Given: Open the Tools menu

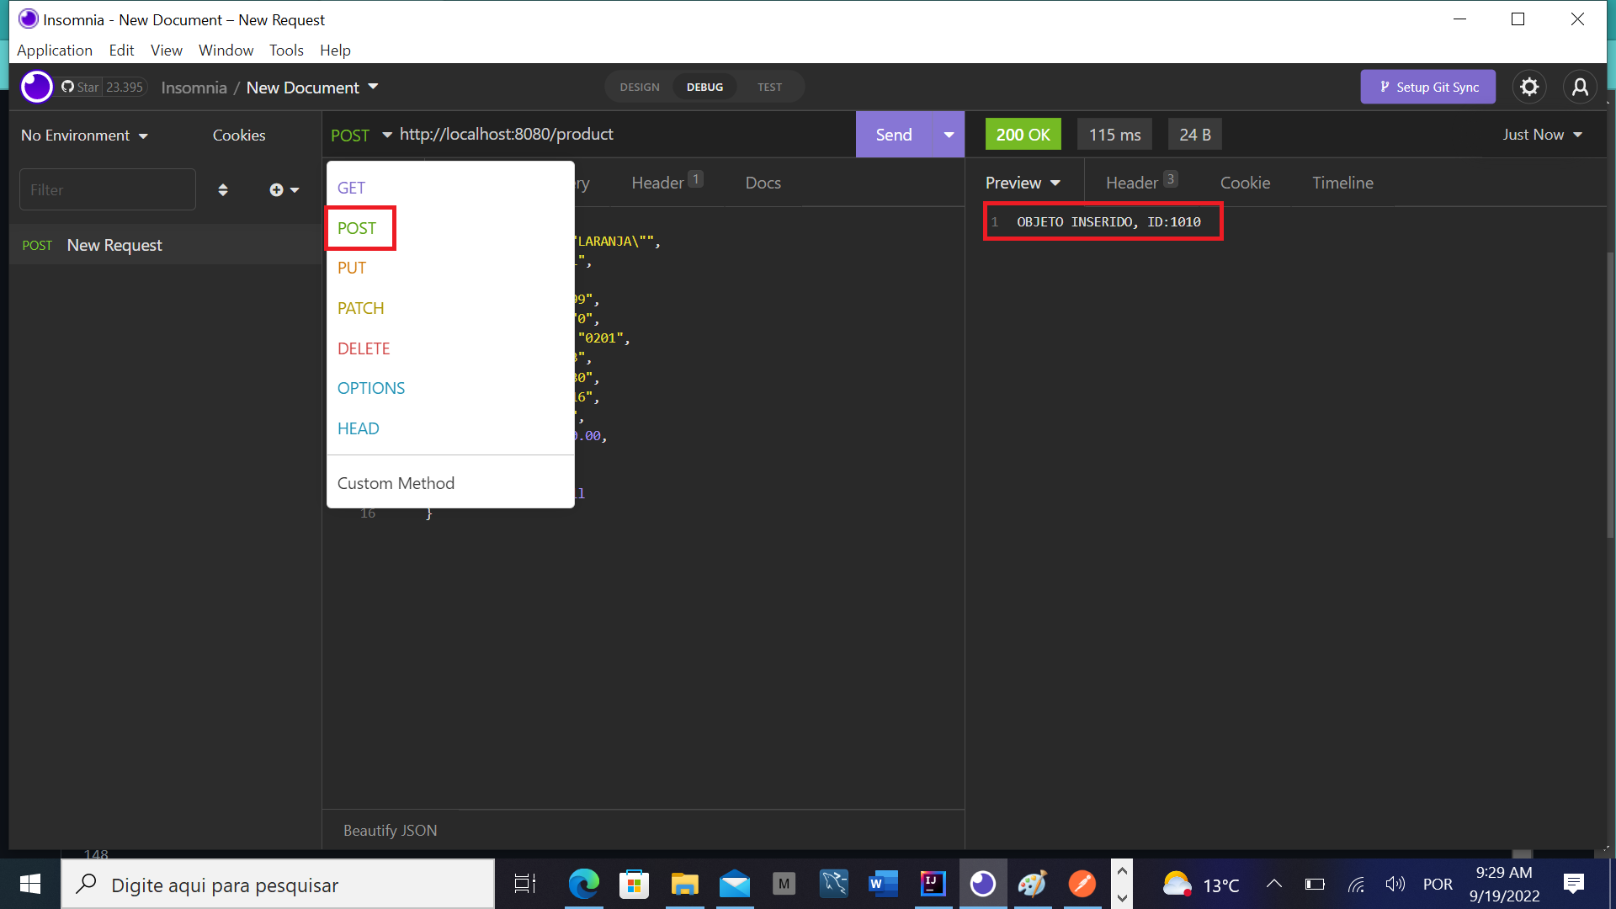Looking at the screenshot, I should [286, 50].
